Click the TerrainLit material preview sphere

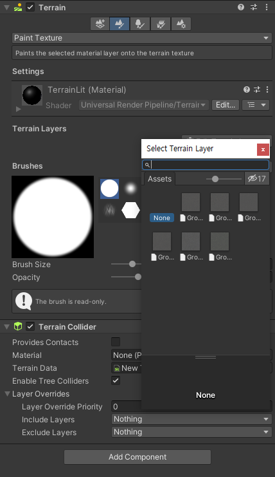pos(32,95)
